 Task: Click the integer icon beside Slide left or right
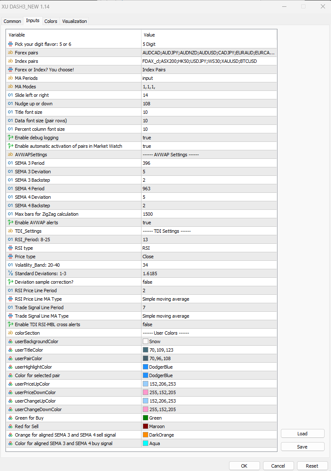[10, 95]
